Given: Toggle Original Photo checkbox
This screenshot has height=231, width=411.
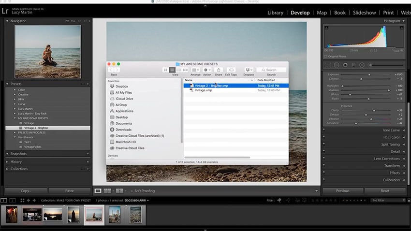Looking at the screenshot, I should (x=326, y=57).
